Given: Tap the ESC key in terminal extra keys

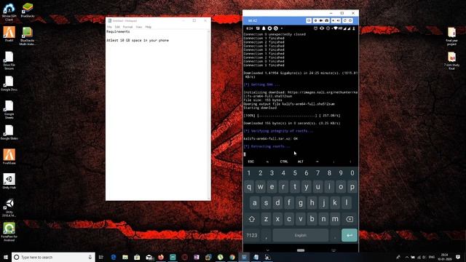Looking at the screenshot, I should tap(250, 162).
